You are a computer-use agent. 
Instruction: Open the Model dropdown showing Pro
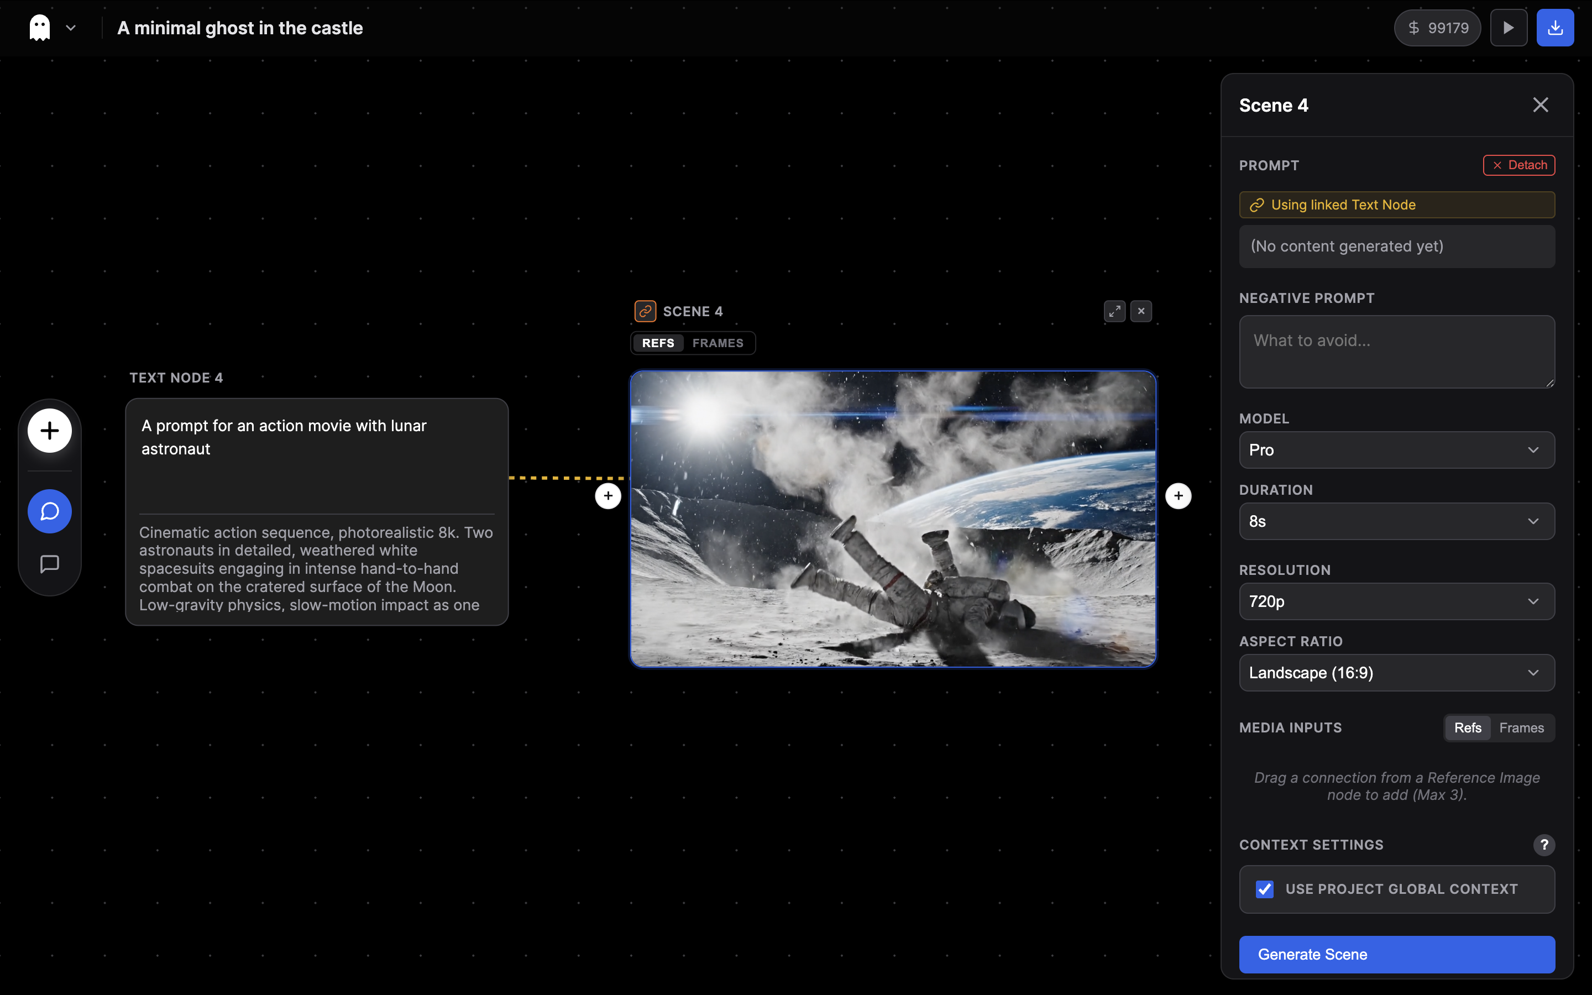click(1397, 450)
